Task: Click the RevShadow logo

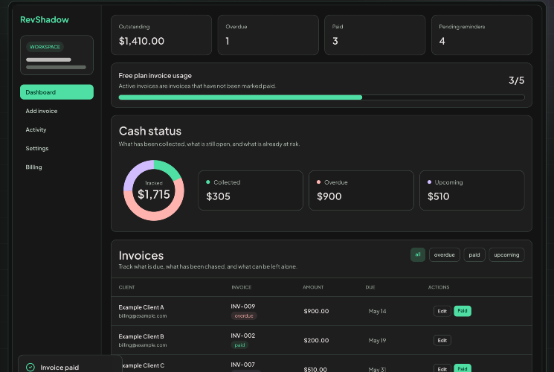Action: pyautogui.click(x=45, y=20)
